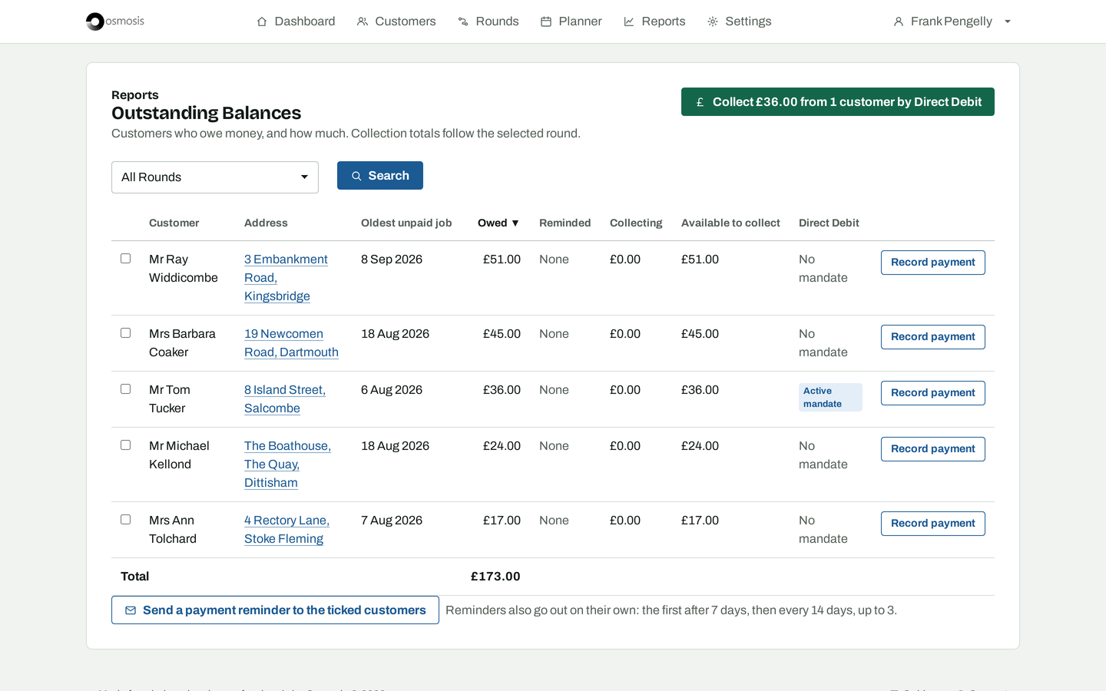Tick the checkbox for Mr Ray Widdicombe
This screenshot has height=691, width=1106.
(126, 259)
